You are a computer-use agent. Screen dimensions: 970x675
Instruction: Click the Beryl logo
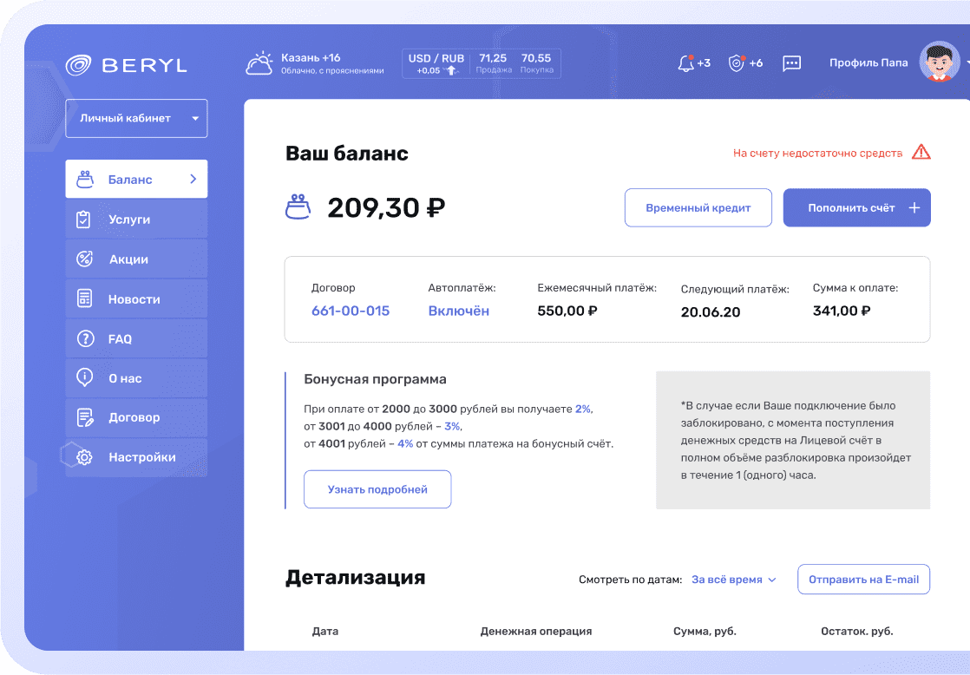[127, 65]
